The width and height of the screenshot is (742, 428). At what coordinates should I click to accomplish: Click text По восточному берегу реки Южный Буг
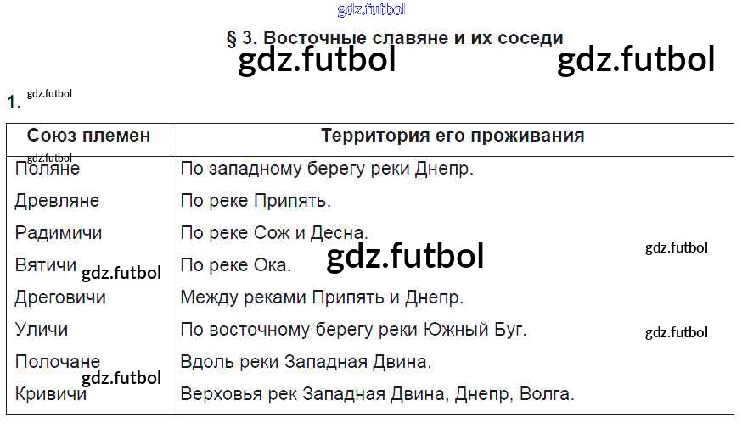tap(353, 330)
